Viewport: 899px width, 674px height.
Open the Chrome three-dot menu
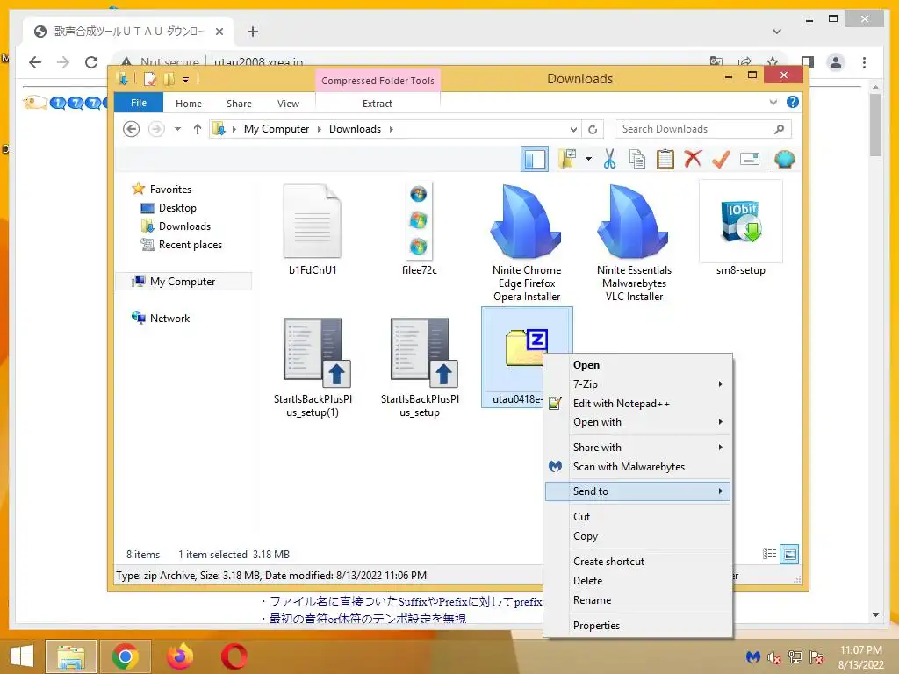tap(864, 62)
